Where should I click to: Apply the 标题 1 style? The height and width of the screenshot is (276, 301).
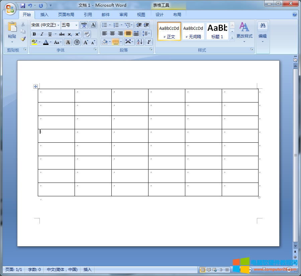point(217,31)
